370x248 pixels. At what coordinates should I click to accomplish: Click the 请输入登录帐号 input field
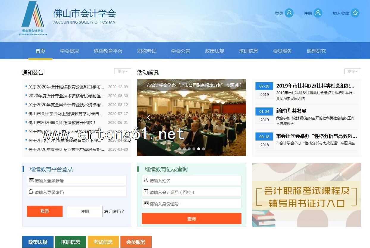77,180
